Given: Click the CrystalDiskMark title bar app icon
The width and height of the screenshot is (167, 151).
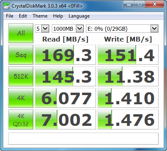Looking at the screenshot, I should [x=6, y=6].
